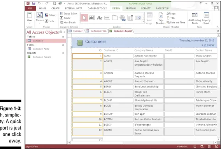The height and width of the screenshot is (150, 221).
Task: Click the Save icon in quick access toolbar
Action: (34, 3)
